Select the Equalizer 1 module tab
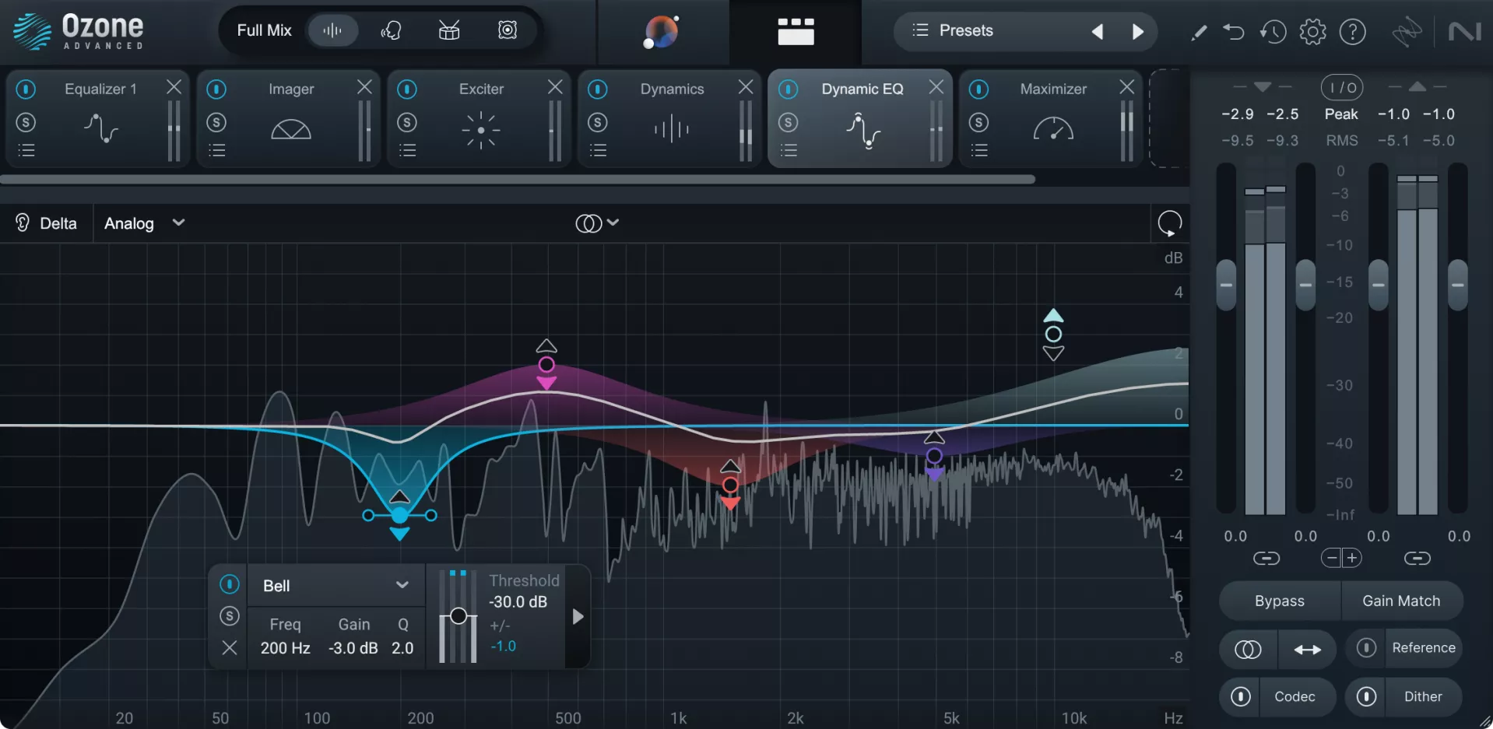1493x729 pixels. [97, 118]
